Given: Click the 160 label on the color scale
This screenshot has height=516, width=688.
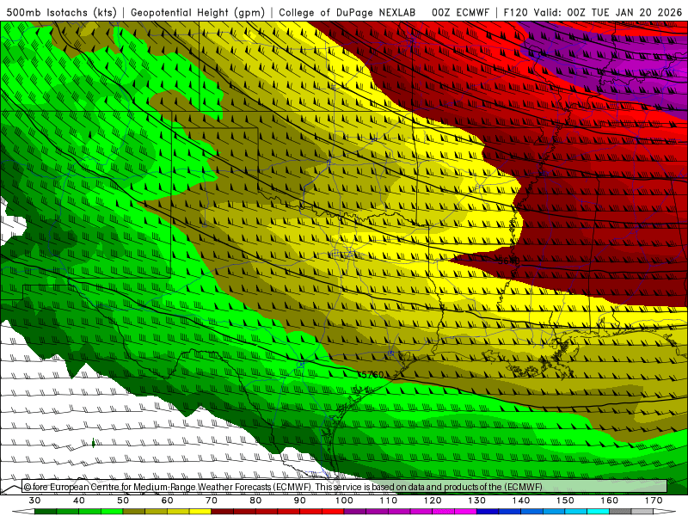Looking at the screenshot, I should pos(610,501).
